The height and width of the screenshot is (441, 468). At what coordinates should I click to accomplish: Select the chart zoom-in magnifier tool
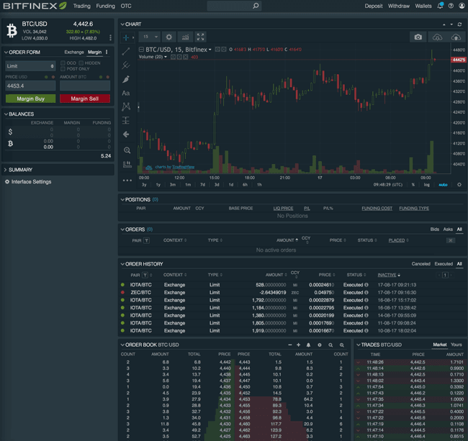(127, 150)
